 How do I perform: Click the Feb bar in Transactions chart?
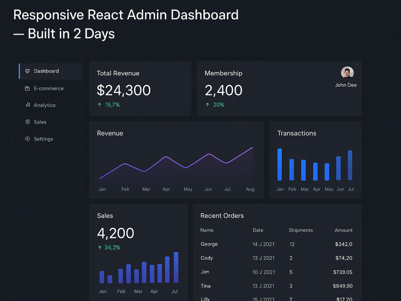pos(292,170)
